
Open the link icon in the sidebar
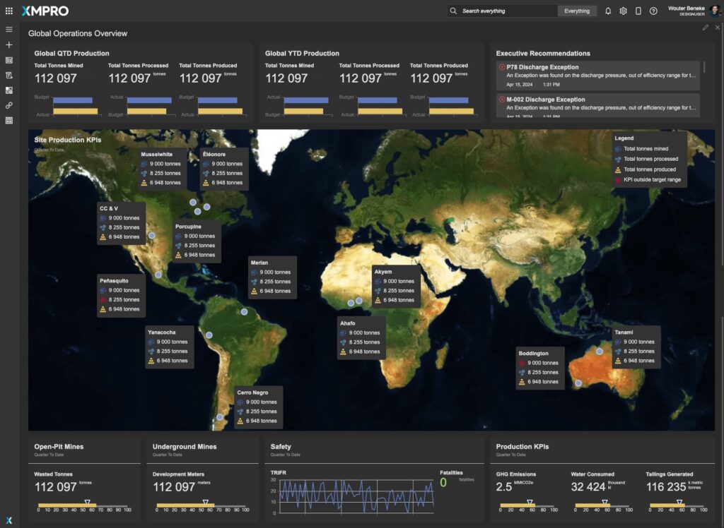click(x=9, y=105)
